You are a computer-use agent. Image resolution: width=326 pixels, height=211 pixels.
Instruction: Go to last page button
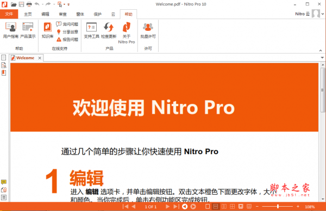[176, 207]
